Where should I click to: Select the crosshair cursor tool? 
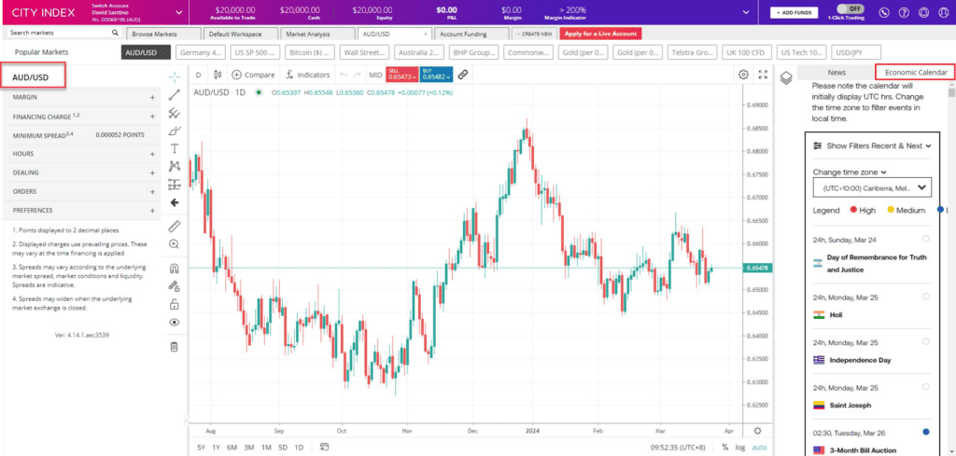coord(175,76)
